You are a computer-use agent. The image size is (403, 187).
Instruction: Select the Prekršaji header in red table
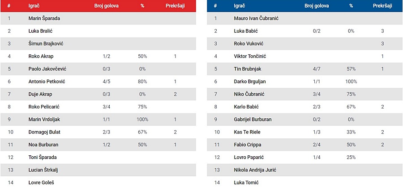(x=175, y=6)
